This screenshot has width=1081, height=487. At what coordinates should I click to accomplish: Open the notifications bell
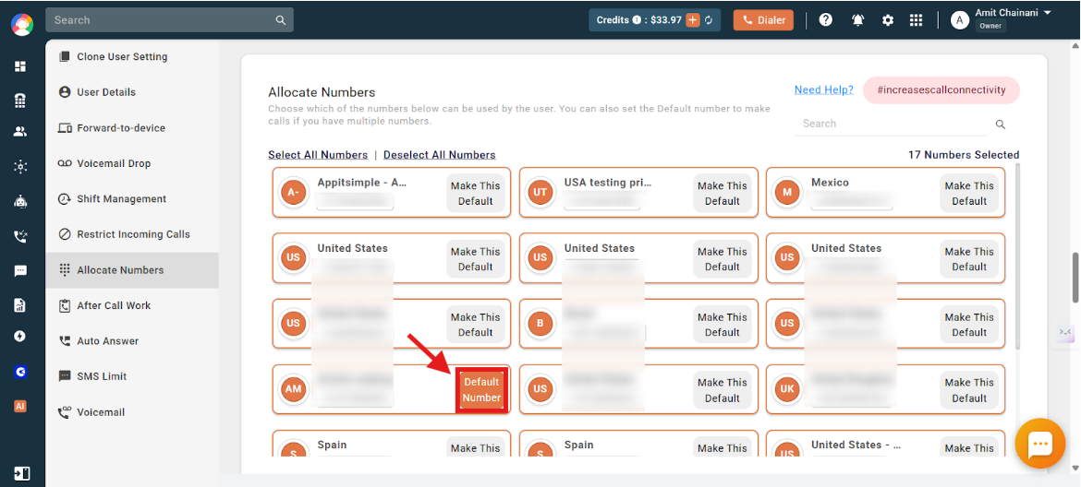pyautogui.click(x=857, y=20)
